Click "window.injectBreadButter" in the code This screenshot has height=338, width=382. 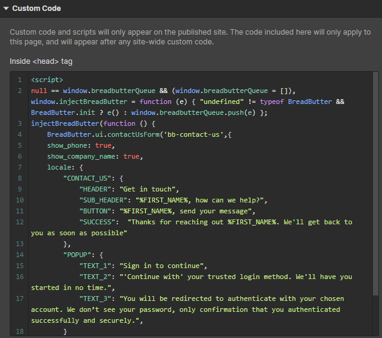[79, 102]
